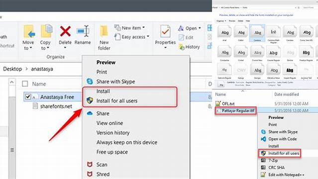Image resolution: width=318 pixels, height=179 pixels.
Task: Open the Delete dropdown arrow
Action: click(65, 48)
